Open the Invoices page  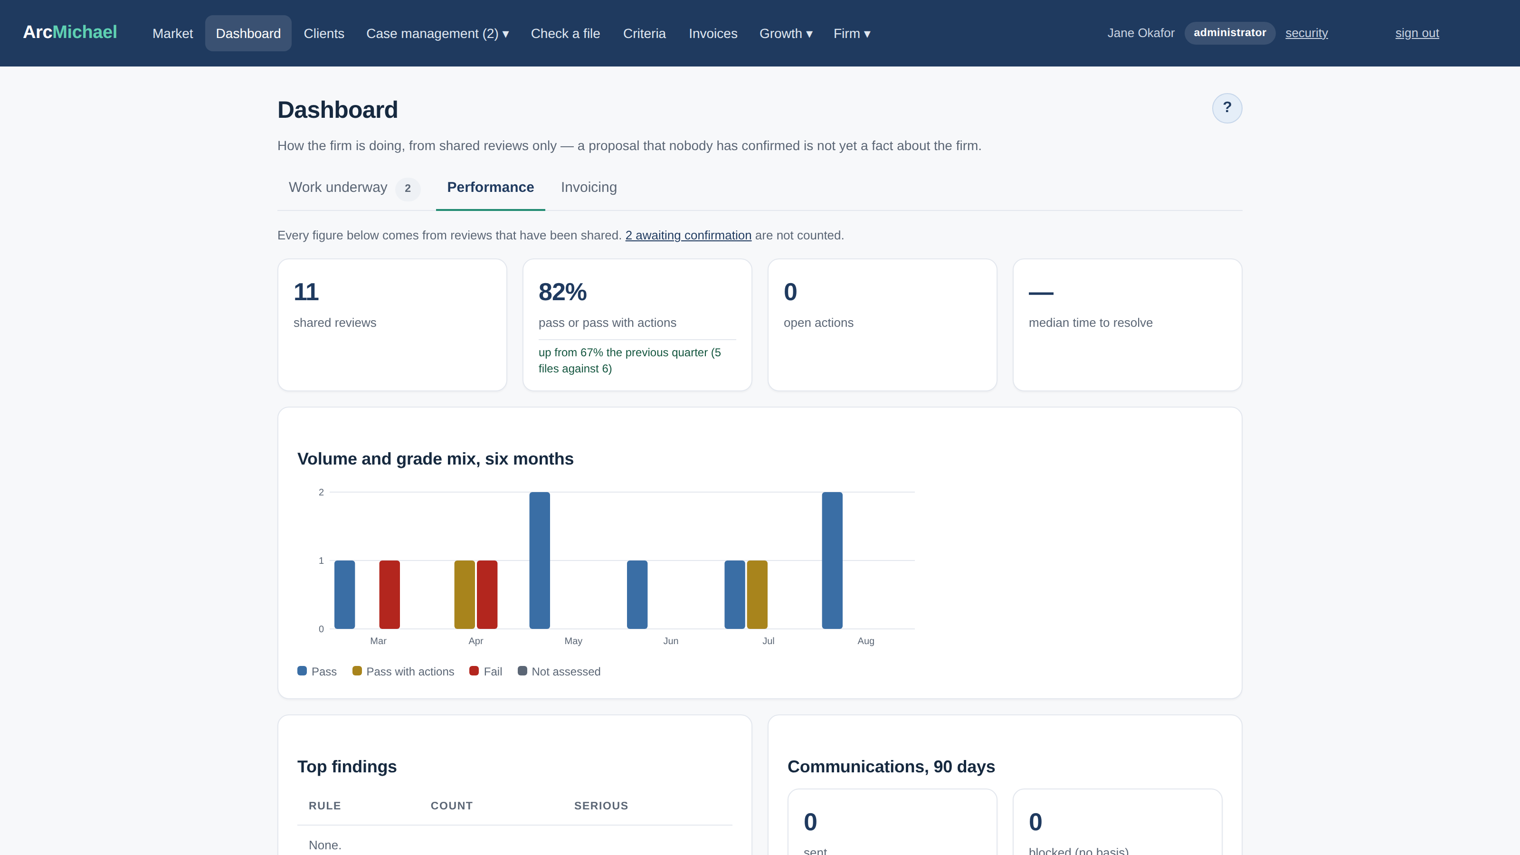[713, 34]
